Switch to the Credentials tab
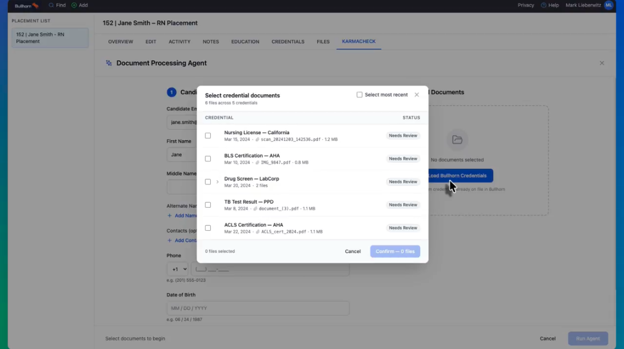 tap(288, 42)
